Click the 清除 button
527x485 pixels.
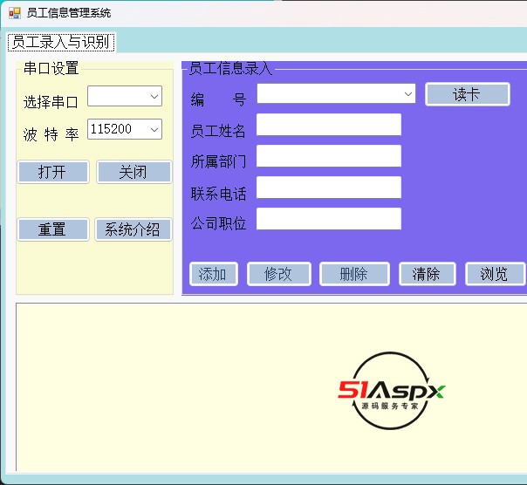pos(428,274)
